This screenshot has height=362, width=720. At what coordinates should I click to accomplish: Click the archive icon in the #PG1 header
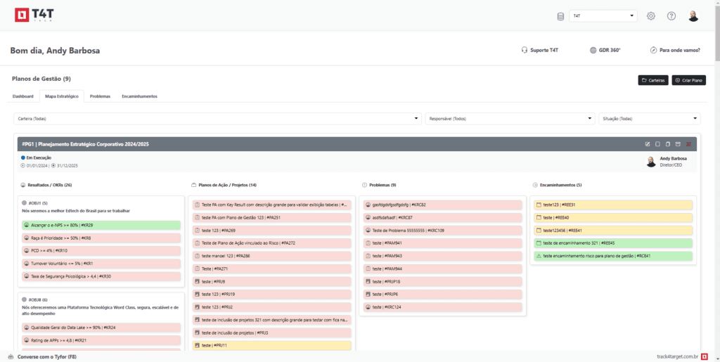[678, 144]
